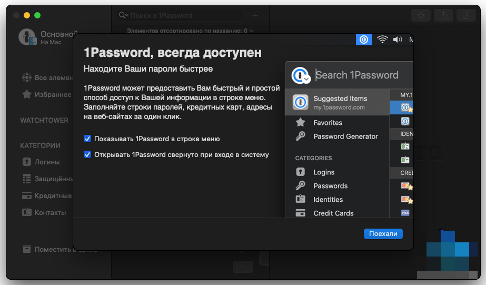Click the 1Password menu bar icon
This screenshot has width=486, height=285.
pos(363,40)
